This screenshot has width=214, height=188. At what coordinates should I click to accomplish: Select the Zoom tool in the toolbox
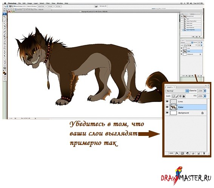(x=5, y=68)
